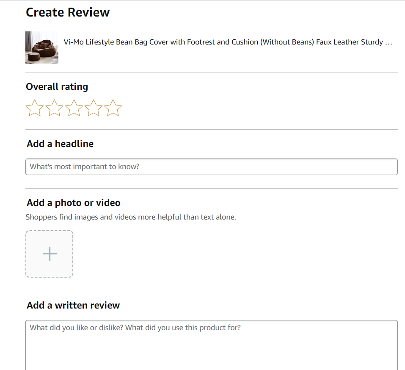The image size is (405, 370).
Task: Click the 'Add a written review' heading
Action: [x=73, y=305]
